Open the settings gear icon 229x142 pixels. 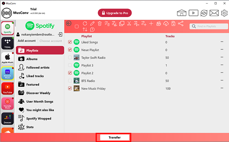coord(224,13)
